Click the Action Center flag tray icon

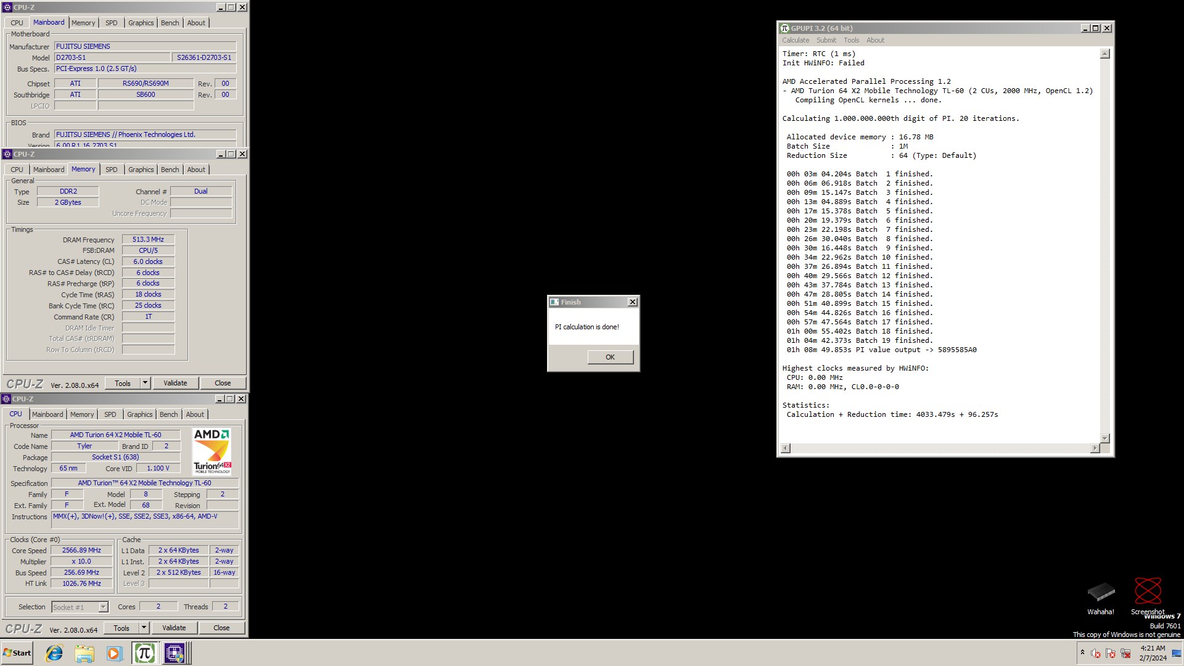1111,654
